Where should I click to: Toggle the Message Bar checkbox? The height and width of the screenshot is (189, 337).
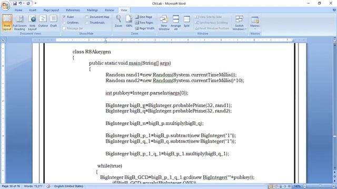point(64,28)
